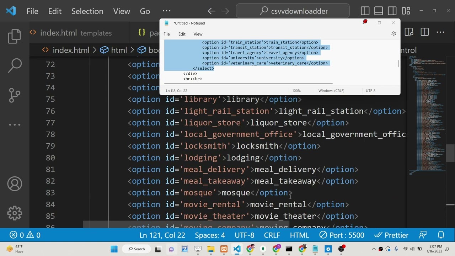455x256 pixels.
Task: Toggle the primary side bar layout button
Action: click(365, 11)
